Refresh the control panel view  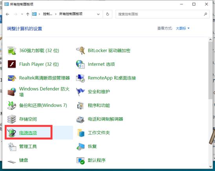[x=107, y=14]
